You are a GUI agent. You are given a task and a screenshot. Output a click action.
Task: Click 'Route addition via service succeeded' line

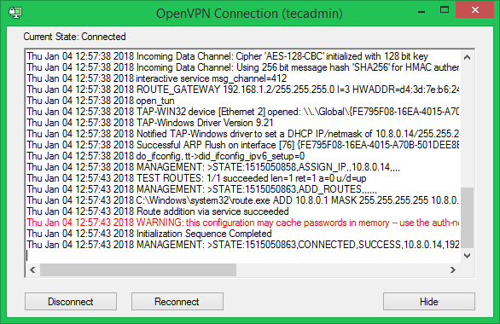coord(158,211)
